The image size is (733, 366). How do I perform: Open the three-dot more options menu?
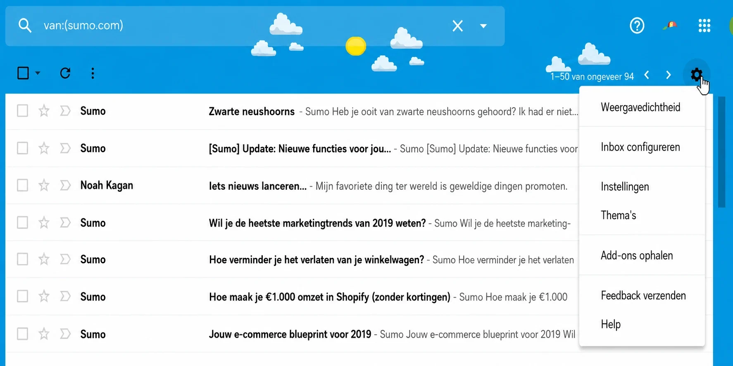coord(93,73)
